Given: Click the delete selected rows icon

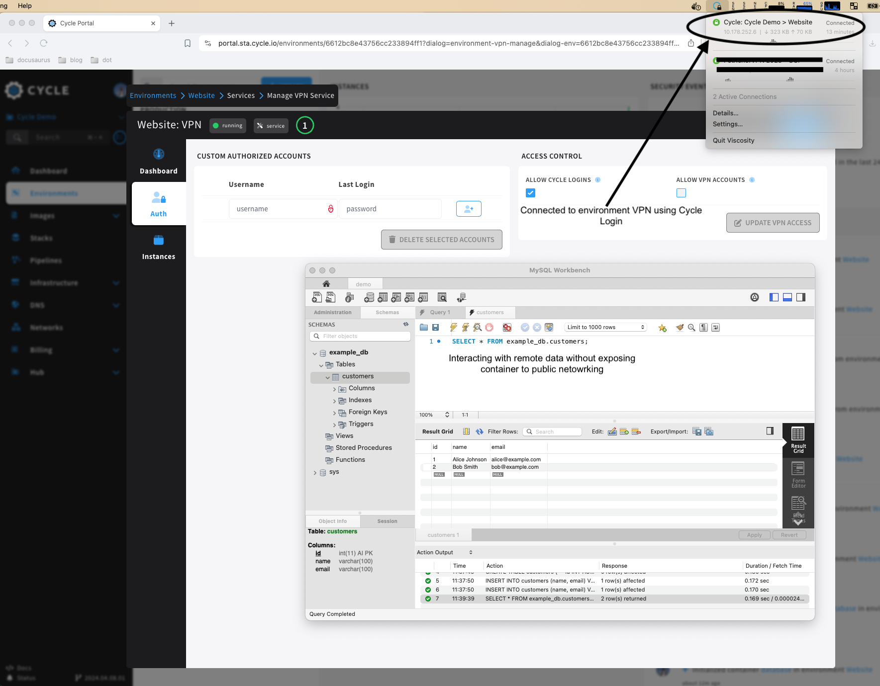Looking at the screenshot, I should [x=636, y=431].
